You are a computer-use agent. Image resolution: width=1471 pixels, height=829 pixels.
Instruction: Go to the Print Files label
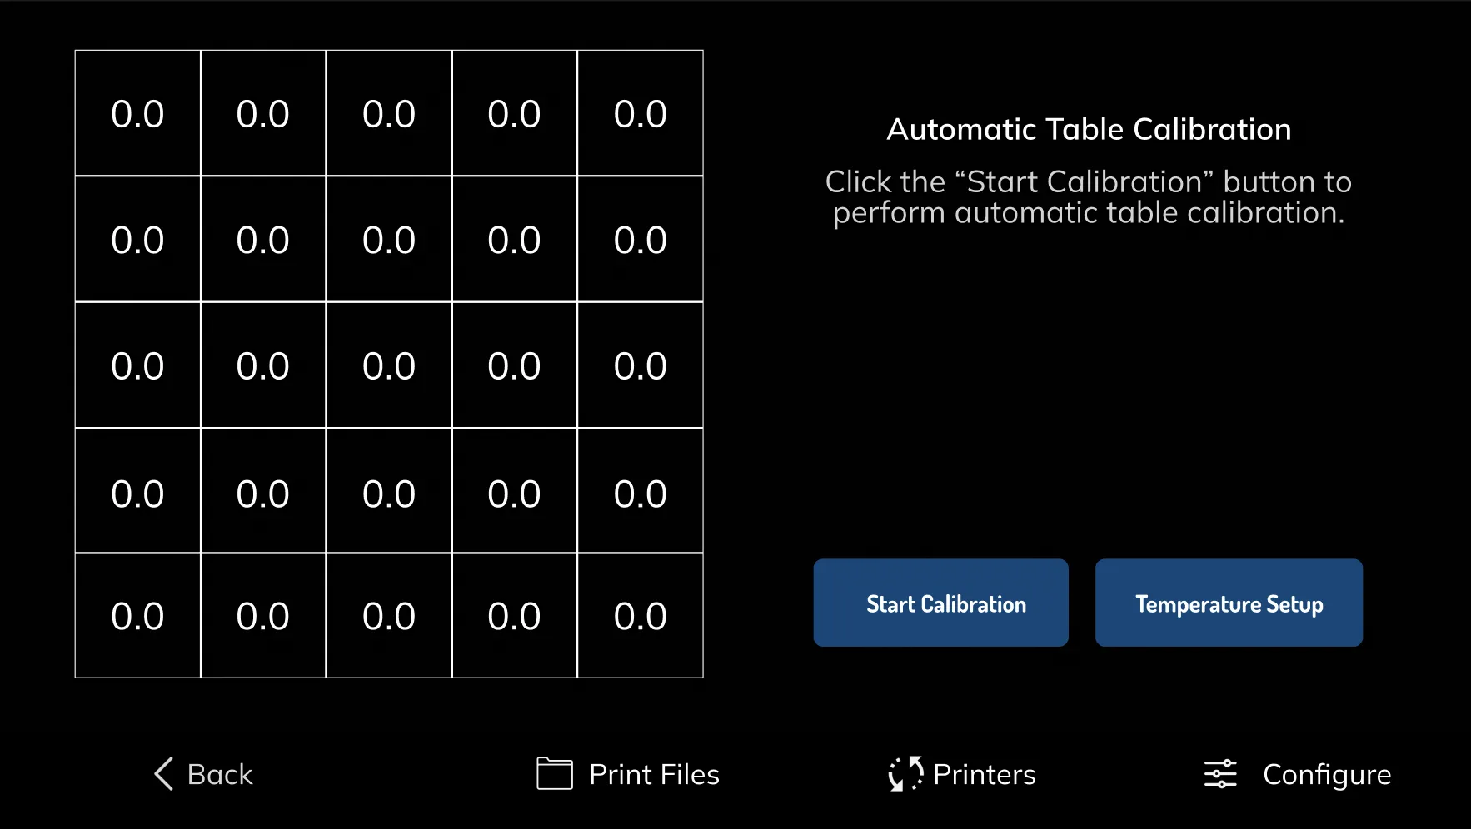654,775
